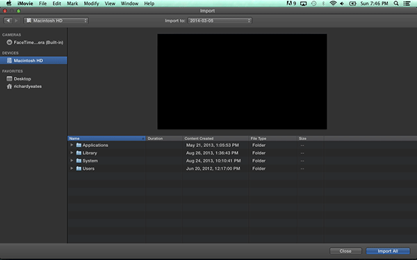Viewport: 417px width, 260px height.
Task: Select the Applications row name
Action: point(95,145)
